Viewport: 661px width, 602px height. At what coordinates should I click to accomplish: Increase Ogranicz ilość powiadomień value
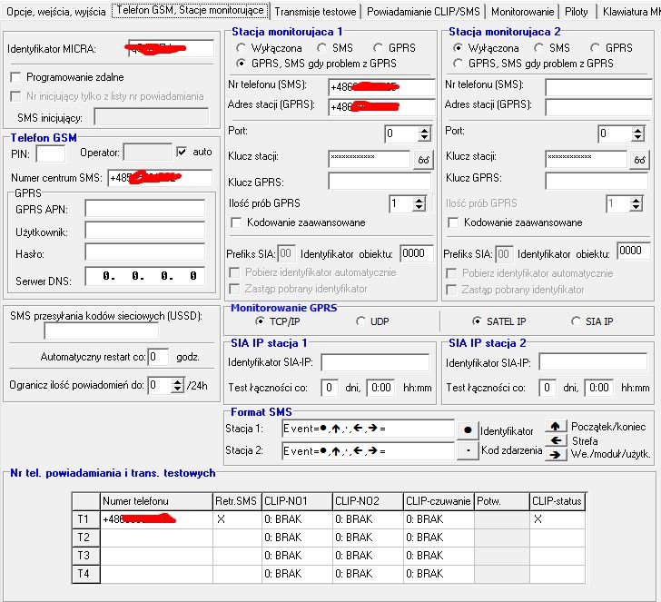(177, 382)
